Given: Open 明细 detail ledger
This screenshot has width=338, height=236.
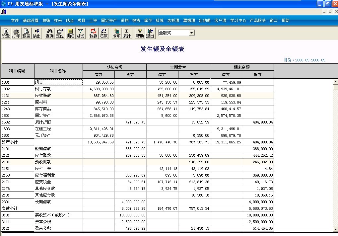Looking at the screenshot, I should point(70,33).
